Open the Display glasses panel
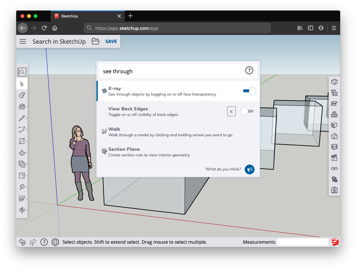Image resolution: width=356 pixels, height=269 pixels. coord(334,168)
